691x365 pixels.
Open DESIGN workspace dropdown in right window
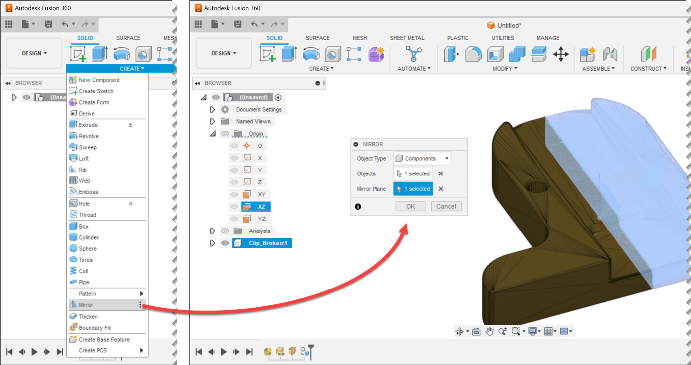pyautogui.click(x=224, y=53)
